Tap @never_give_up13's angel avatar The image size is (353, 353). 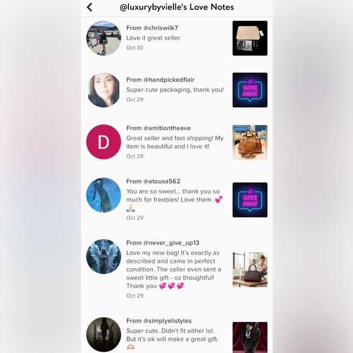coord(103,256)
